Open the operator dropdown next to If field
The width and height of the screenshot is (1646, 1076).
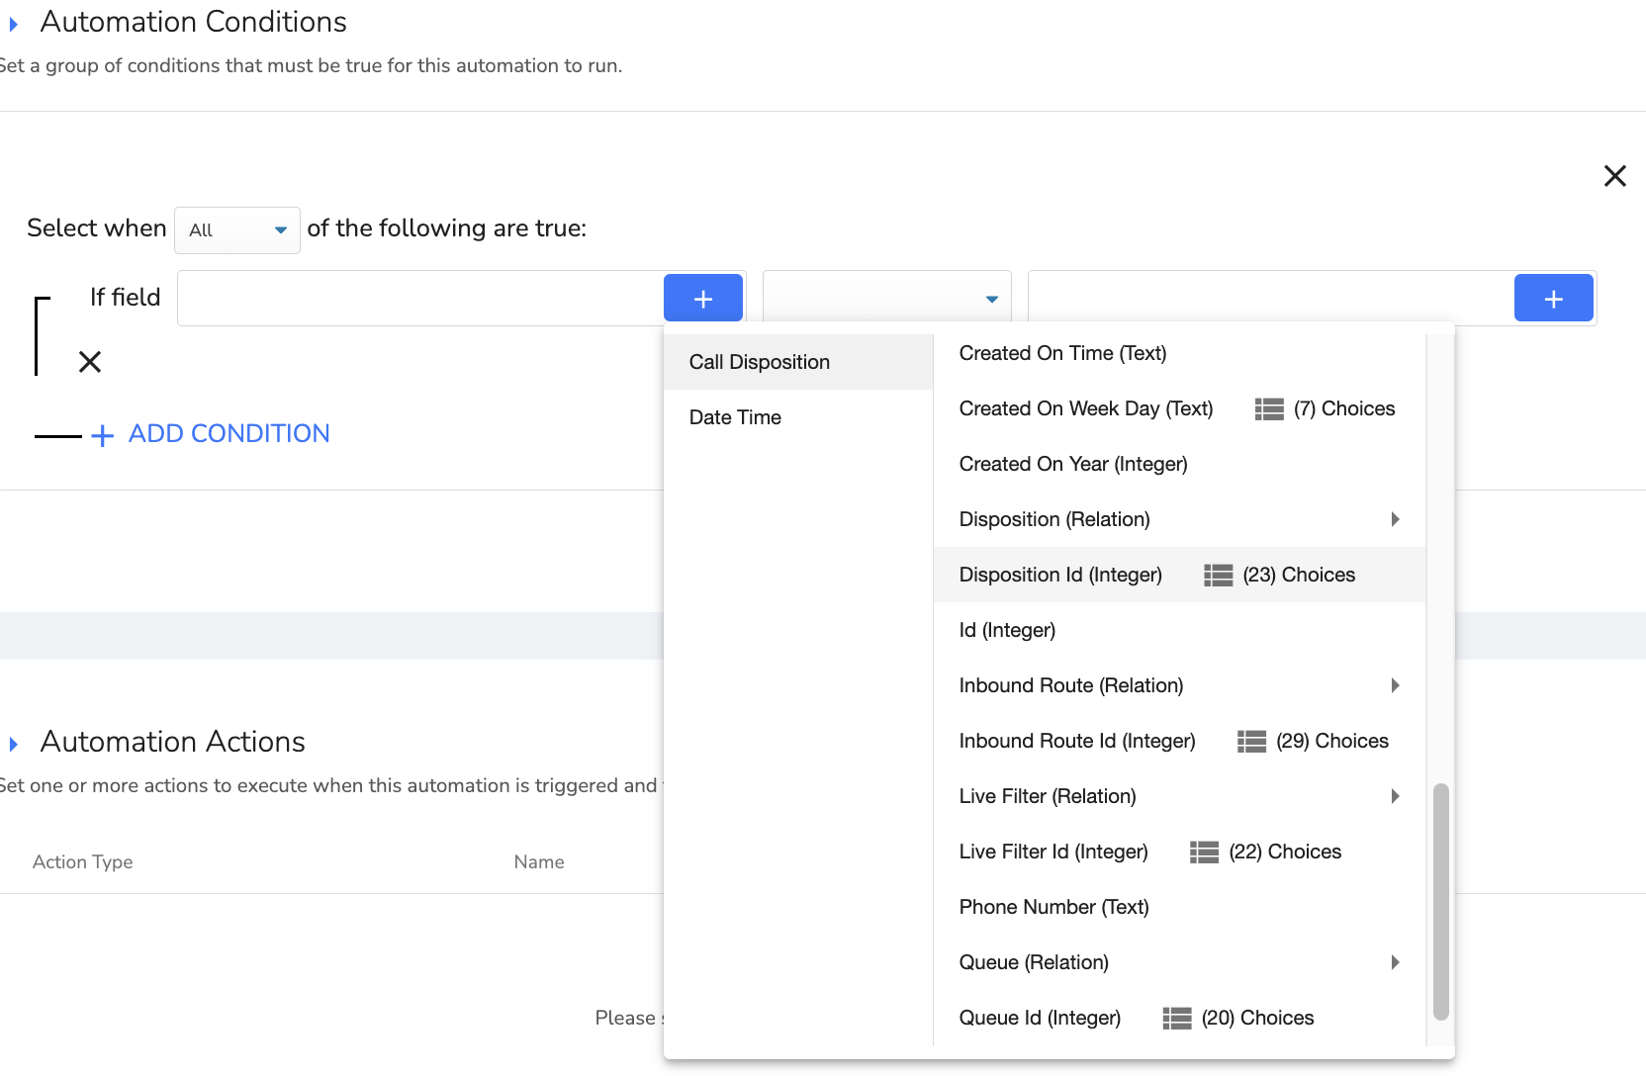(x=887, y=298)
